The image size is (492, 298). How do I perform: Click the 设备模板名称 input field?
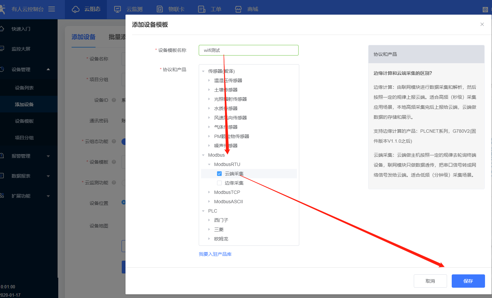point(248,50)
